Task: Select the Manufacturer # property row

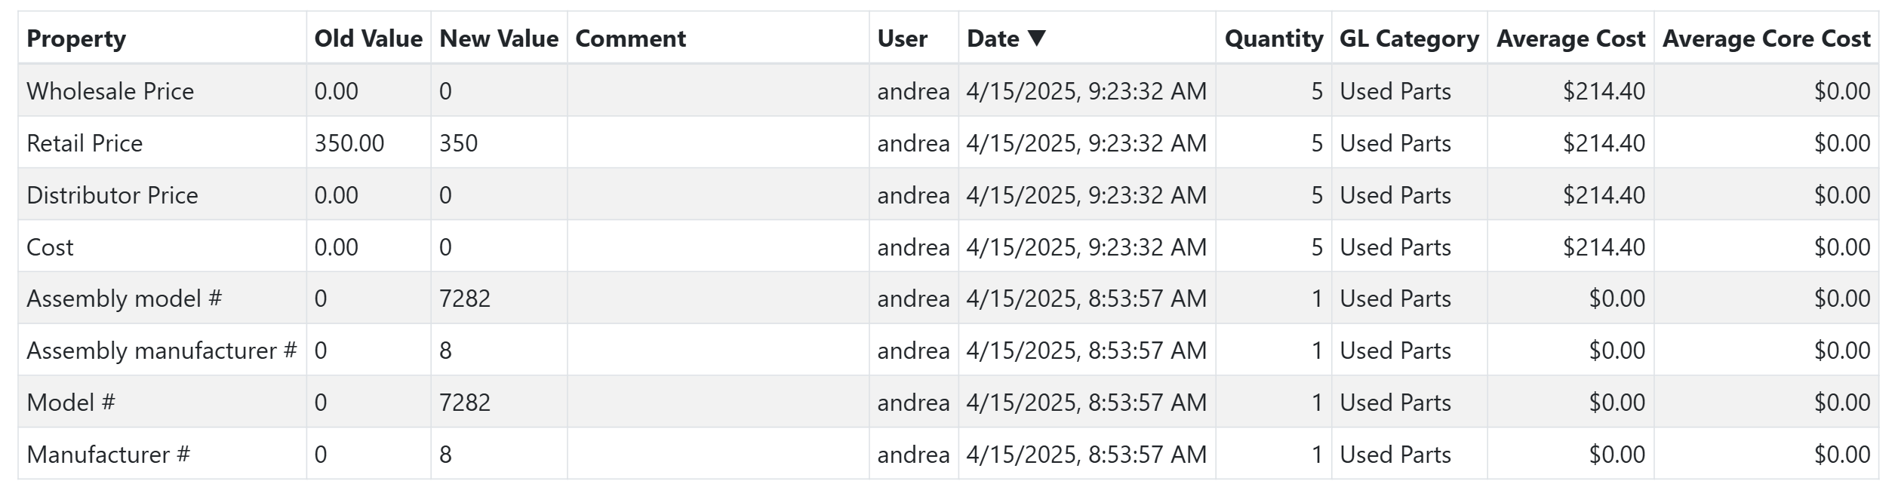Action: pos(108,455)
